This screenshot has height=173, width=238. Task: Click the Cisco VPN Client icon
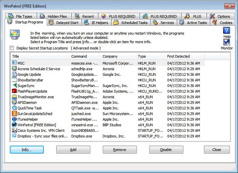coord(14,130)
